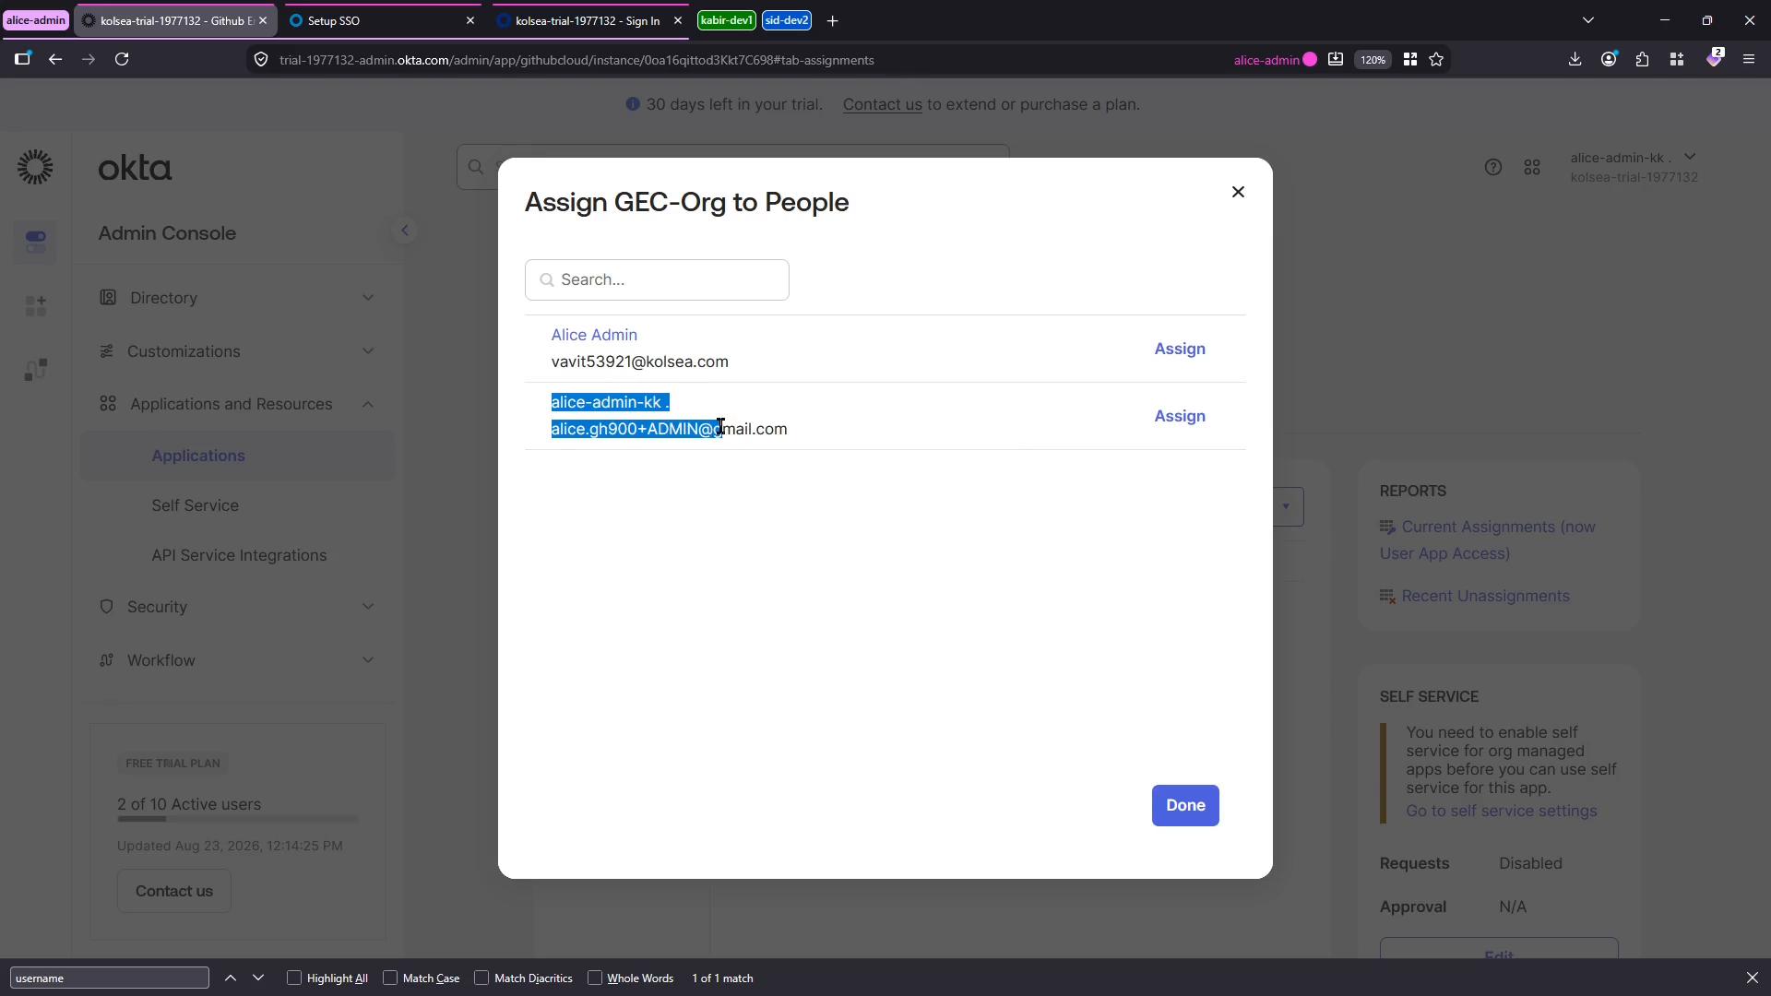Close the find bar
This screenshot has height=996, width=1771.
pyautogui.click(x=1752, y=978)
